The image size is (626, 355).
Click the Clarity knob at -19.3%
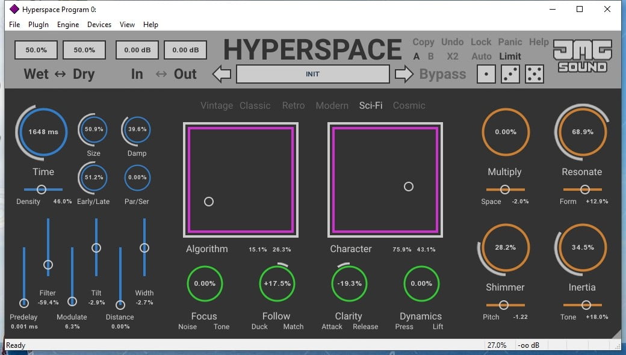pyautogui.click(x=349, y=283)
